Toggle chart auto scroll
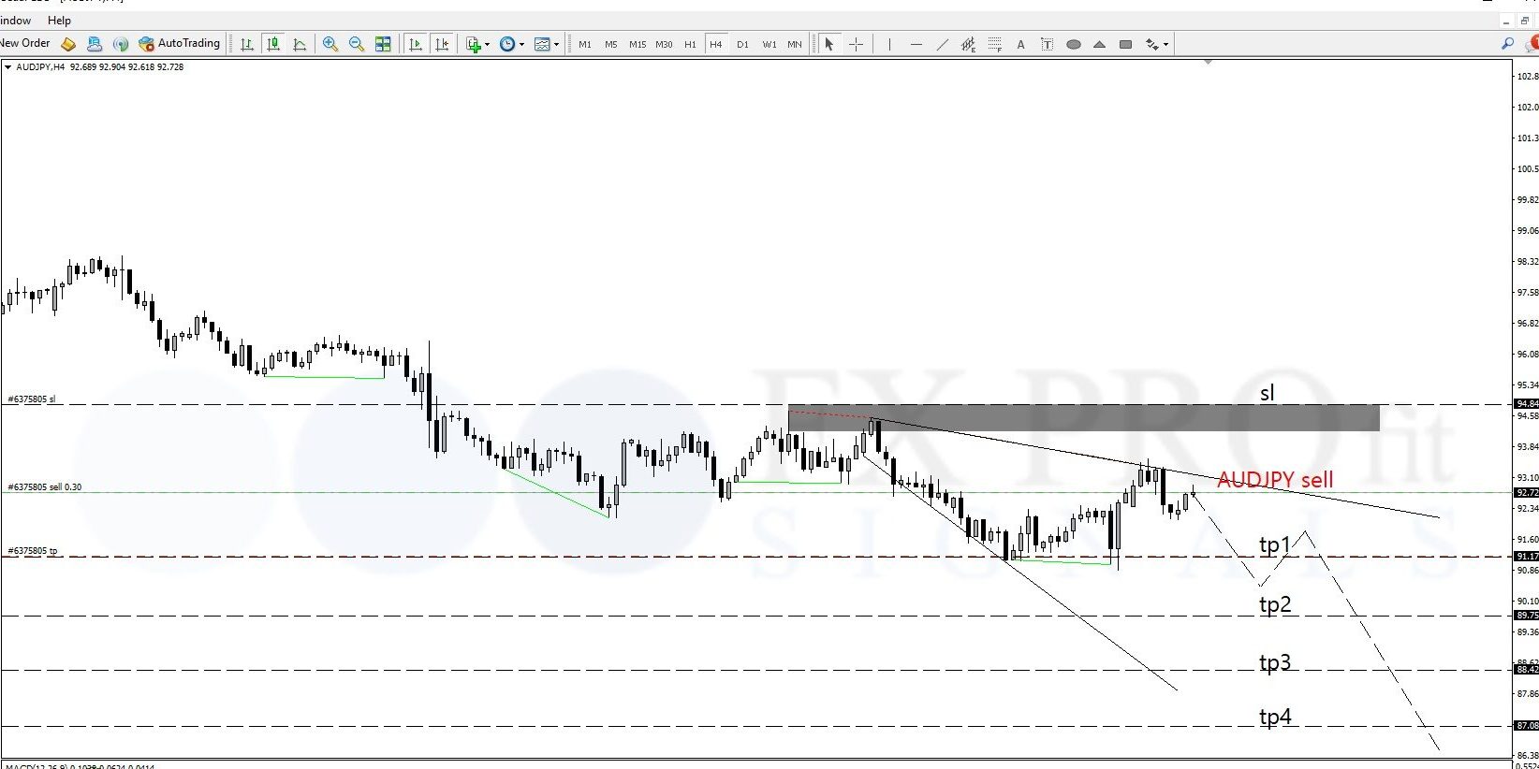 click(x=416, y=44)
